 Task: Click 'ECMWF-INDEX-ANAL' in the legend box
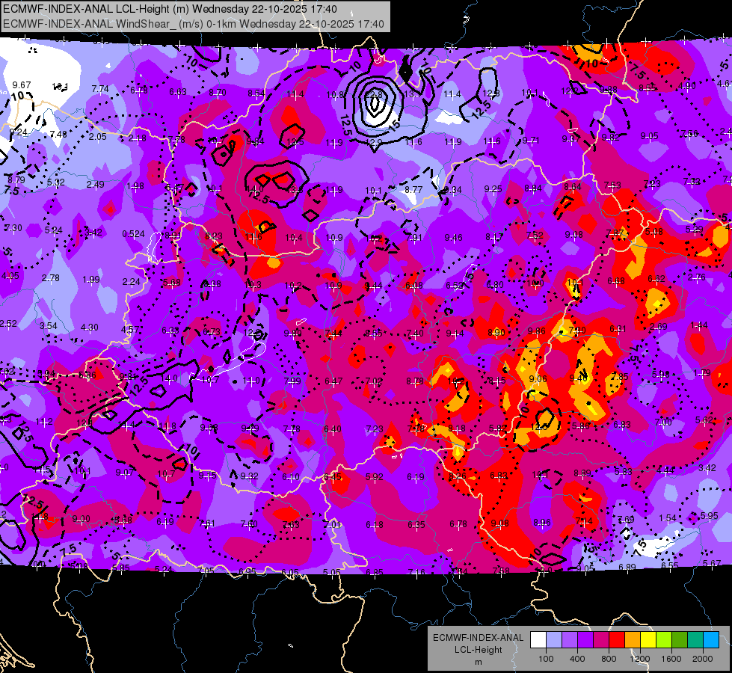[479, 638]
